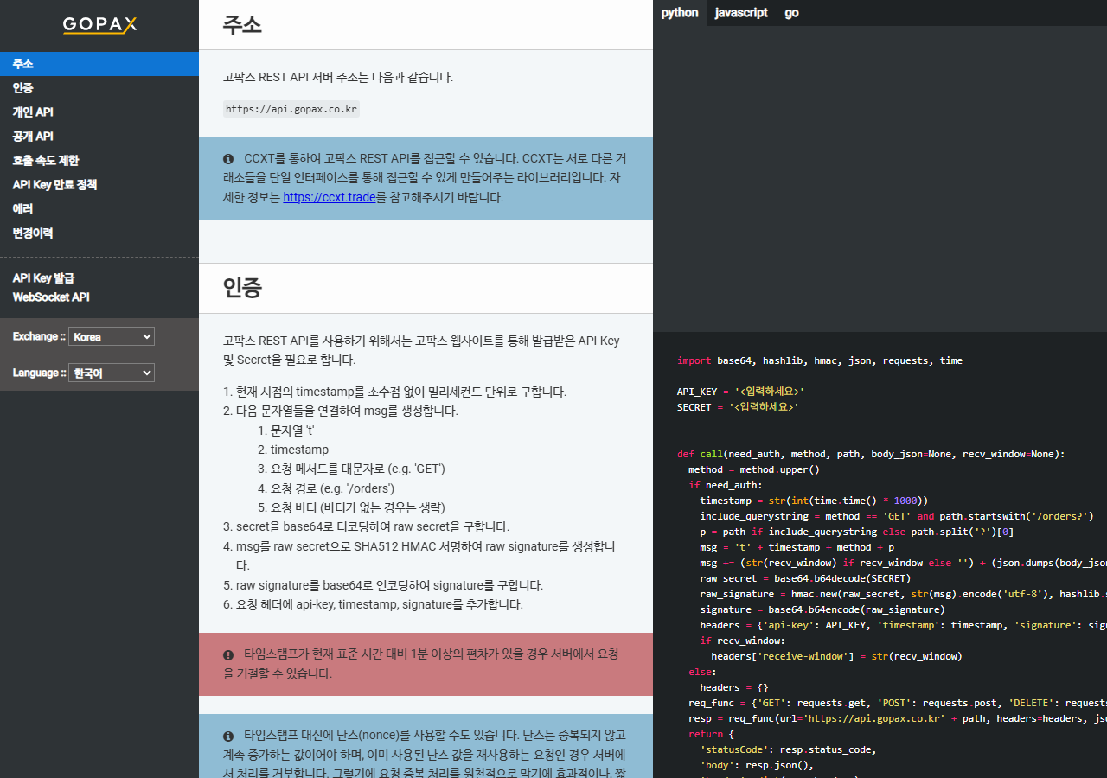This screenshot has width=1107, height=778.
Task: Click the info icon in CCXT notice
Action: [x=228, y=159]
